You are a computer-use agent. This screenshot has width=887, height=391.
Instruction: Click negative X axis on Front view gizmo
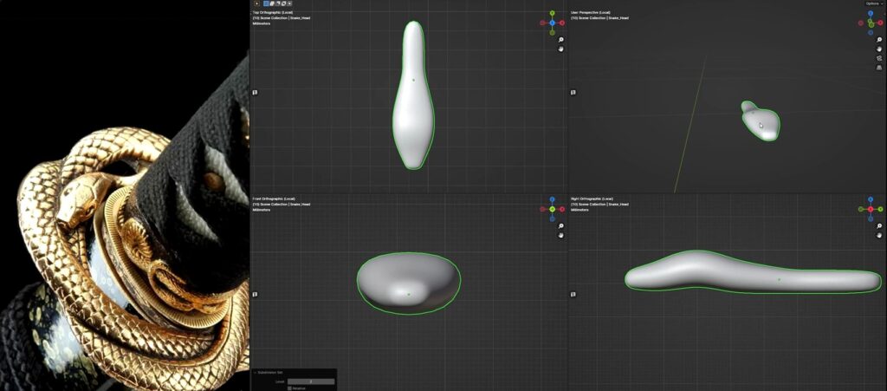click(x=542, y=209)
